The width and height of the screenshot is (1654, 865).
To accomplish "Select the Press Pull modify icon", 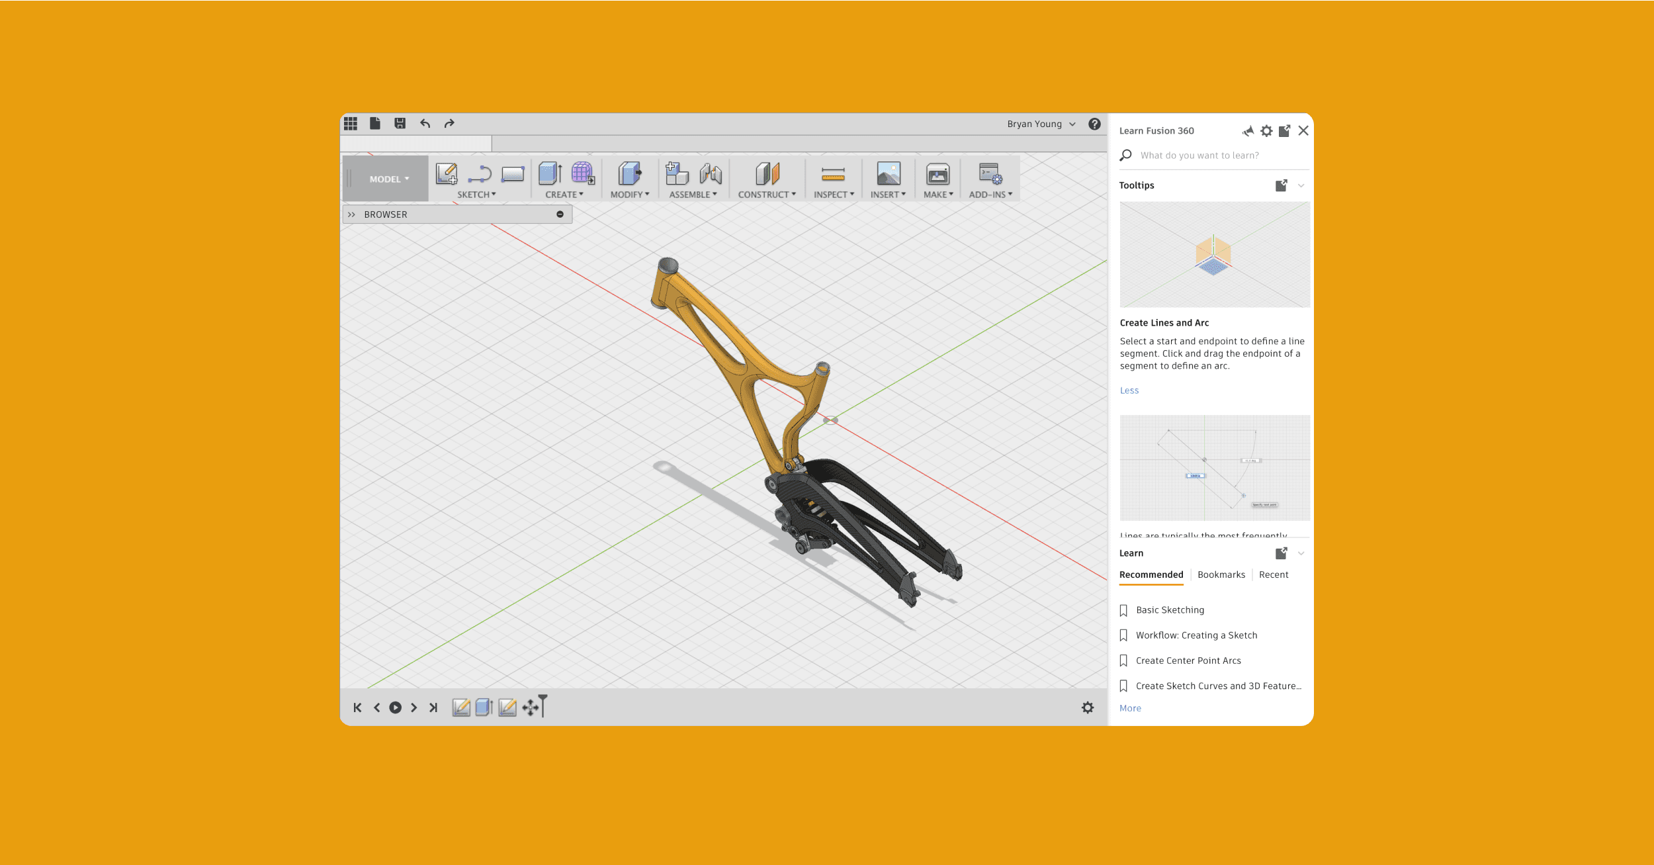I will (629, 174).
